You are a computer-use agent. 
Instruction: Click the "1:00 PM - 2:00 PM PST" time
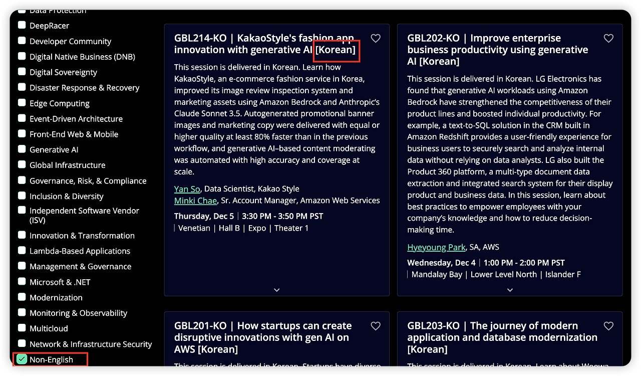[x=524, y=263]
